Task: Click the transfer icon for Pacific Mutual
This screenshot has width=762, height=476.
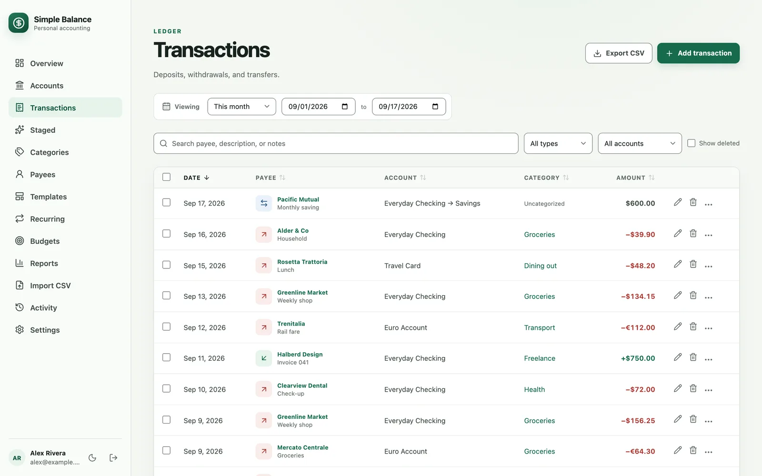Action: (264, 203)
